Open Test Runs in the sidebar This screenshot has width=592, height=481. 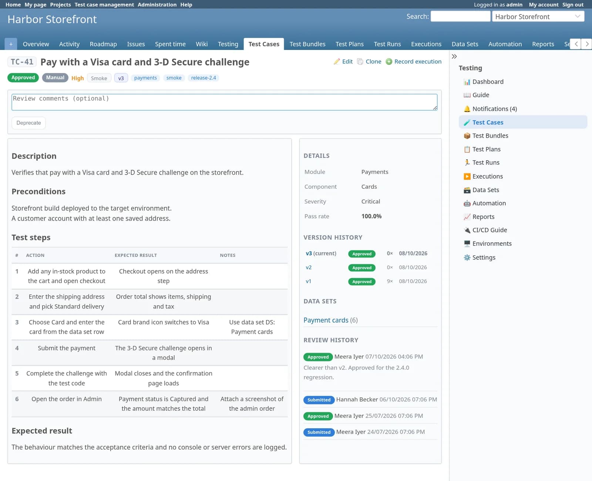(x=486, y=162)
